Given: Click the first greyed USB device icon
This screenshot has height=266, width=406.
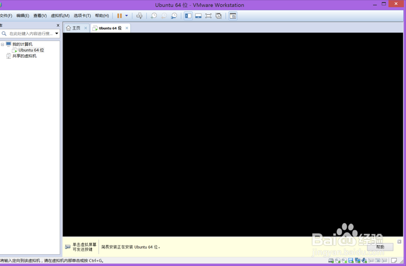Looking at the screenshot, I should 371,261.
